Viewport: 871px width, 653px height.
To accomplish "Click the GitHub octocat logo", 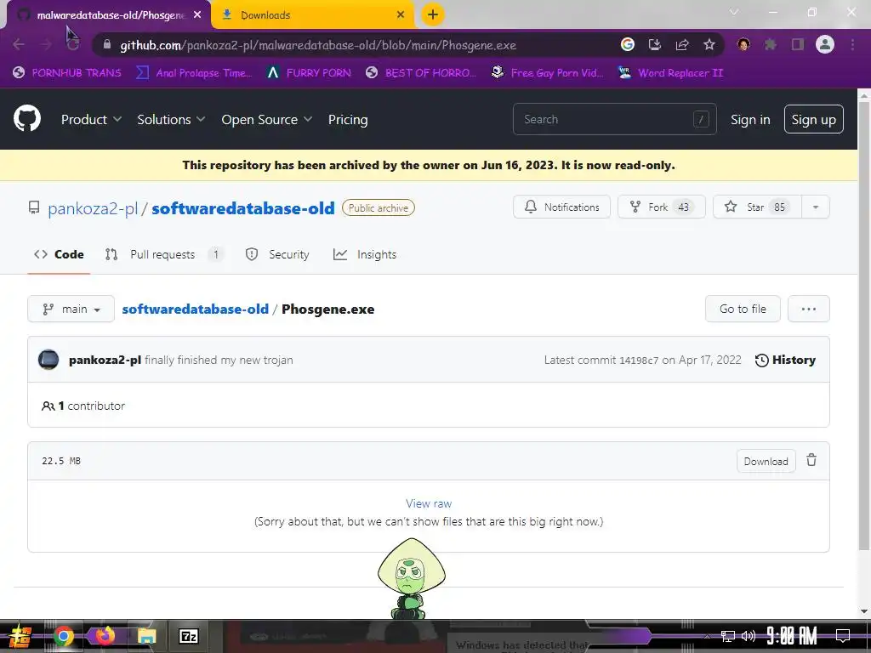I will pyautogui.click(x=27, y=118).
